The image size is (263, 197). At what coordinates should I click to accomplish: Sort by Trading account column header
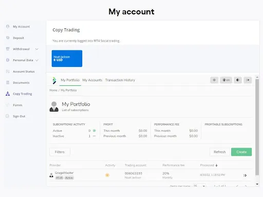[136, 165]
